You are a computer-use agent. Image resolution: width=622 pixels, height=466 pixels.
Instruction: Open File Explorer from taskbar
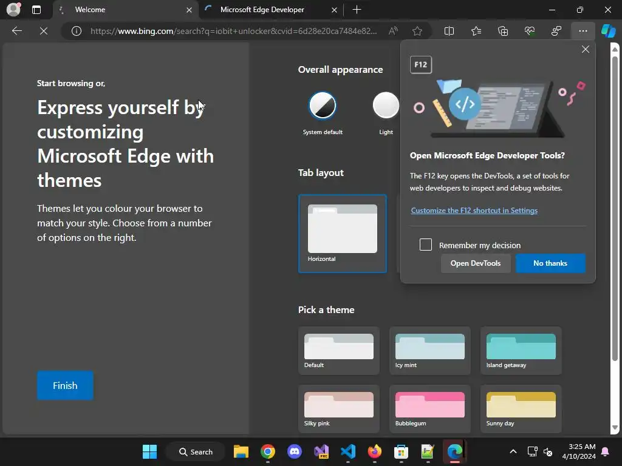(241, 451)
